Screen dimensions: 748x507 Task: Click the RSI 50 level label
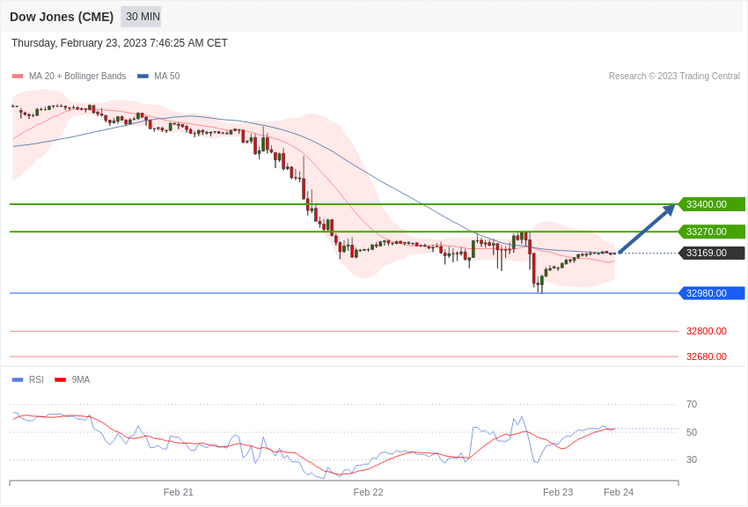click(691, 432)
